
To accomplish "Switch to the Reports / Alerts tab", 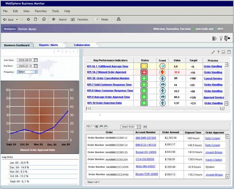I will 48,45.
